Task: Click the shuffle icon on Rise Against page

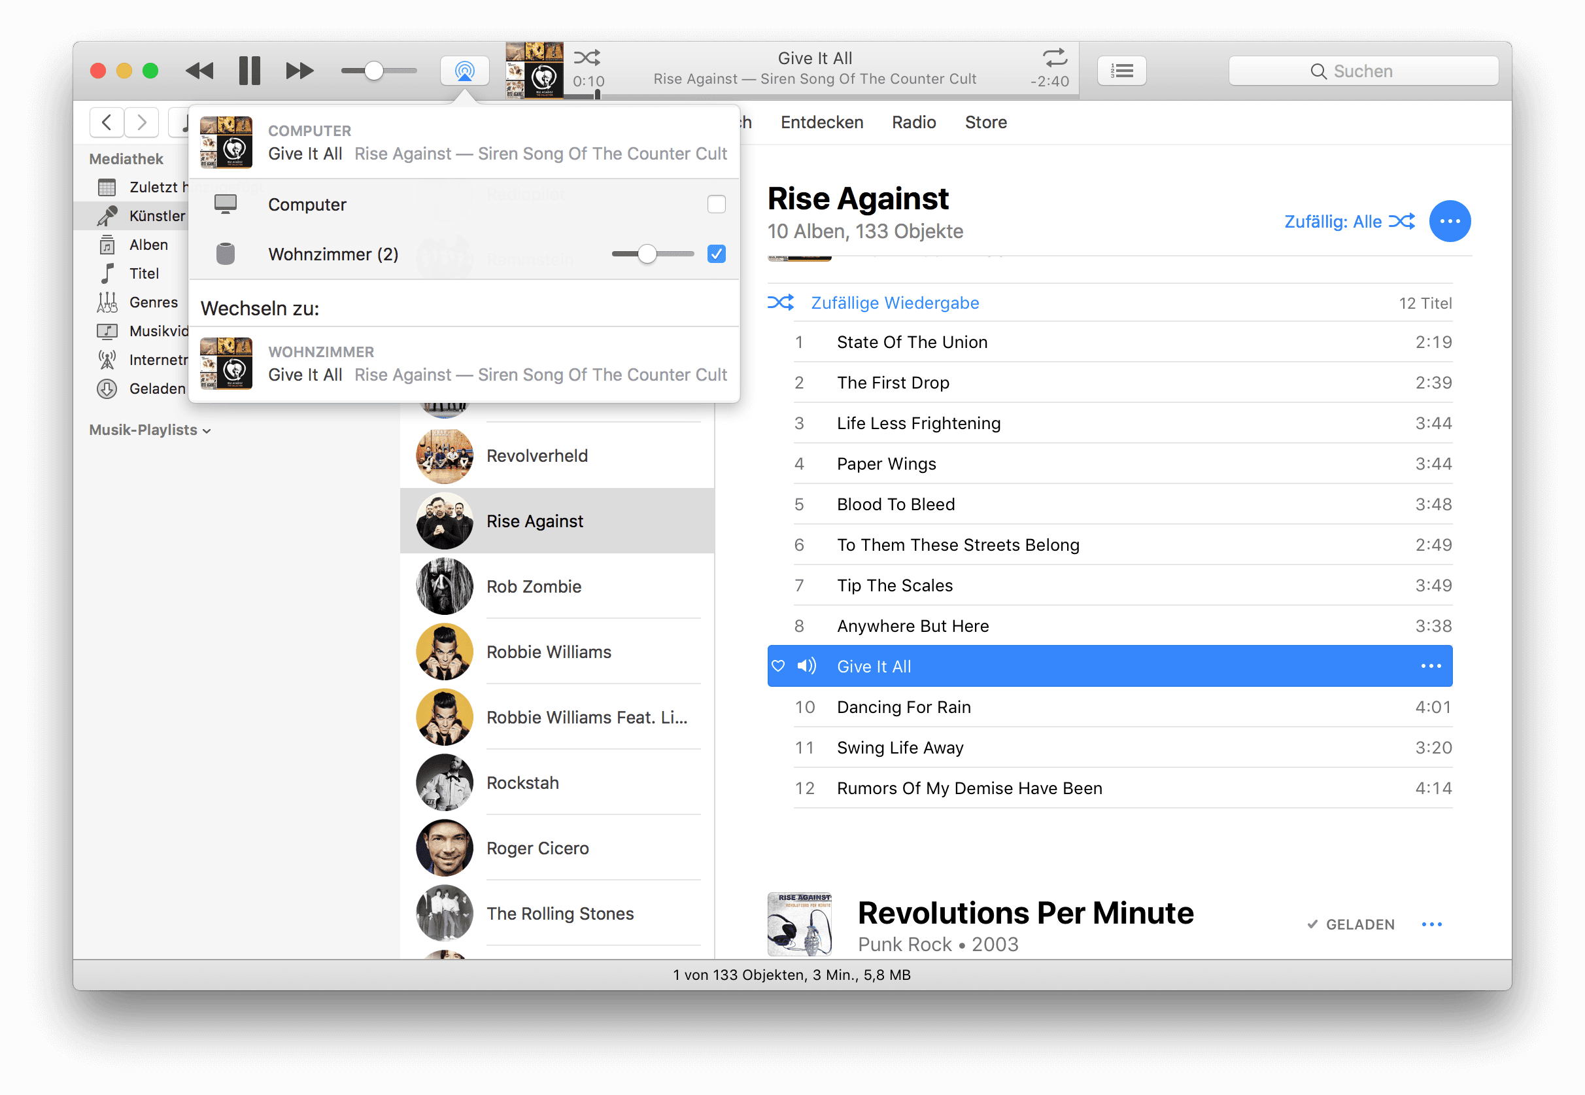Action: coord(1402,222)
